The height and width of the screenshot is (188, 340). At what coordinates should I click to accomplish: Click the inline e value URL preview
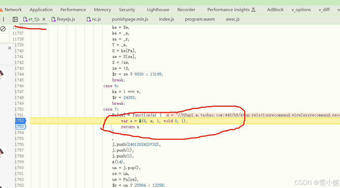point(253,115)
